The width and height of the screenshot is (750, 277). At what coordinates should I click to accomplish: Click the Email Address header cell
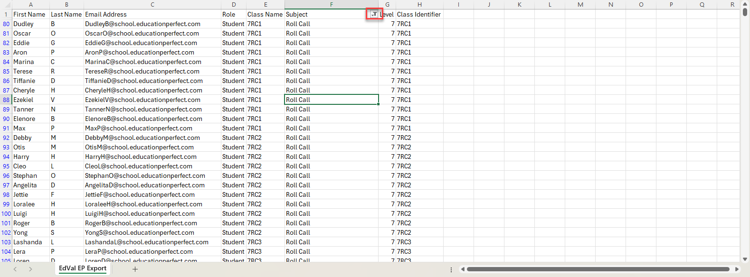pos(152,14)
